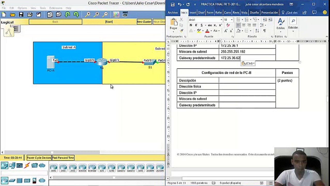Toggle underline (S) in Word

coord(202,25)
